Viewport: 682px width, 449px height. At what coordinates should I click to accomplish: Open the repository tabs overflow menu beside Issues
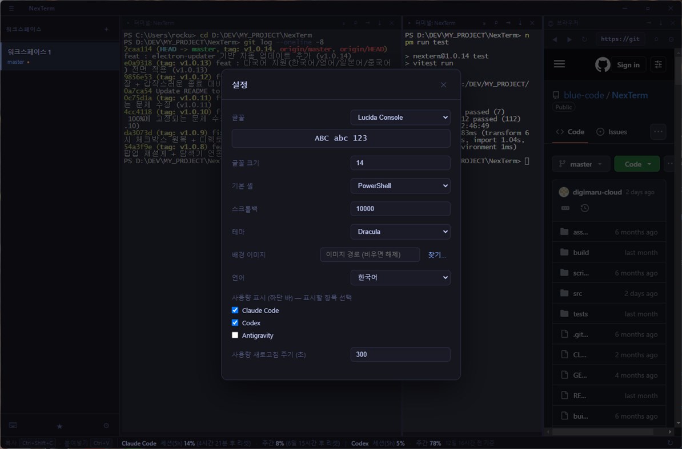click(x=658, y=132)
